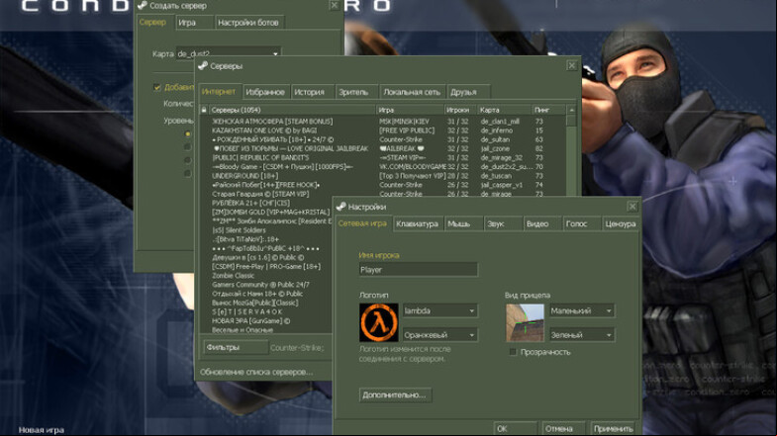777x436 pixels.
Task: Open the Карта de_dust2 map dropdown
Action: coord(229,52)
